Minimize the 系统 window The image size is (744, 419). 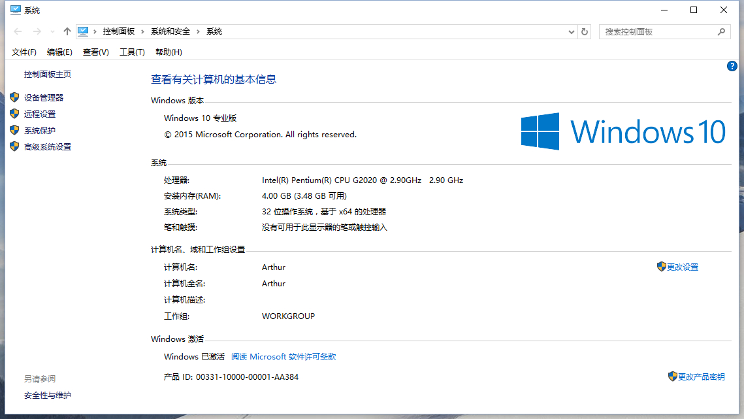pyautogui.click(x=664, y=10)
